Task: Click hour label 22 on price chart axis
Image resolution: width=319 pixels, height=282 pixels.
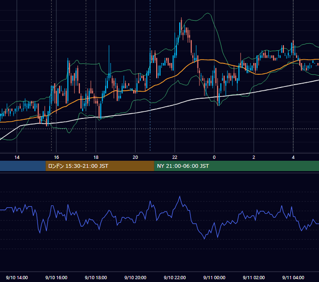Action: (x=175, y=157)
